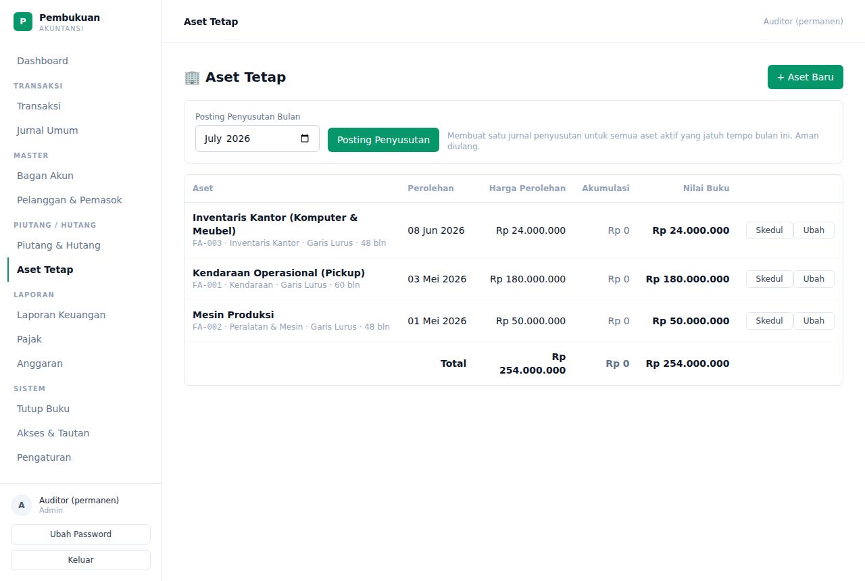Open Skedul for Kendaraan Operasional (Pickup)
Viewport: 865px width, 581px height.
click(769, 279)
